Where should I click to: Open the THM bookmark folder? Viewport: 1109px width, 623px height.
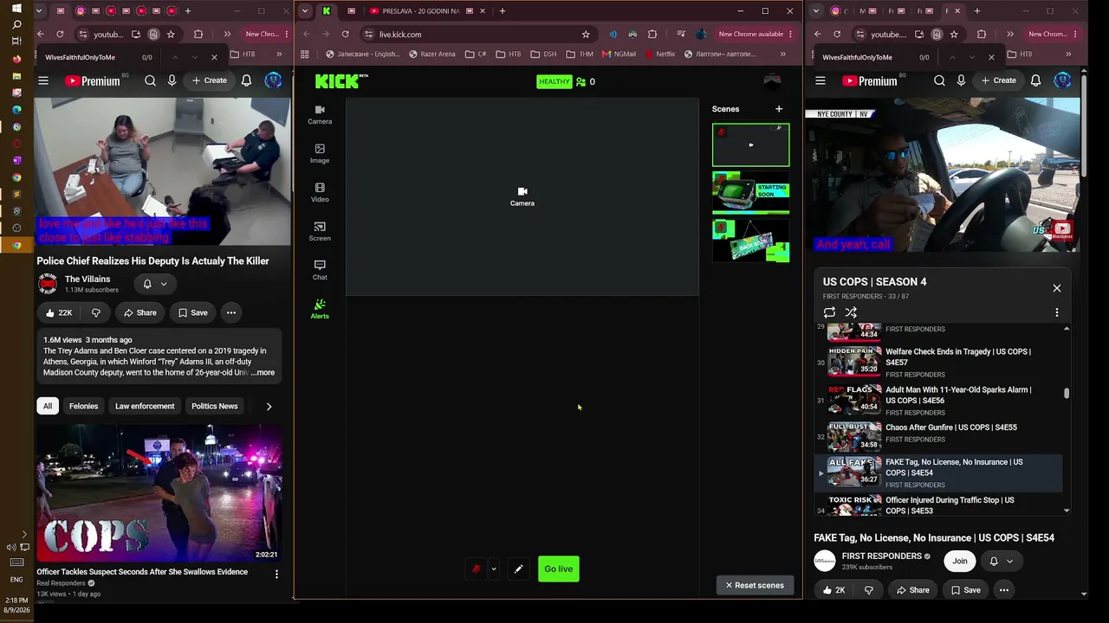click(x=580, y=54)
